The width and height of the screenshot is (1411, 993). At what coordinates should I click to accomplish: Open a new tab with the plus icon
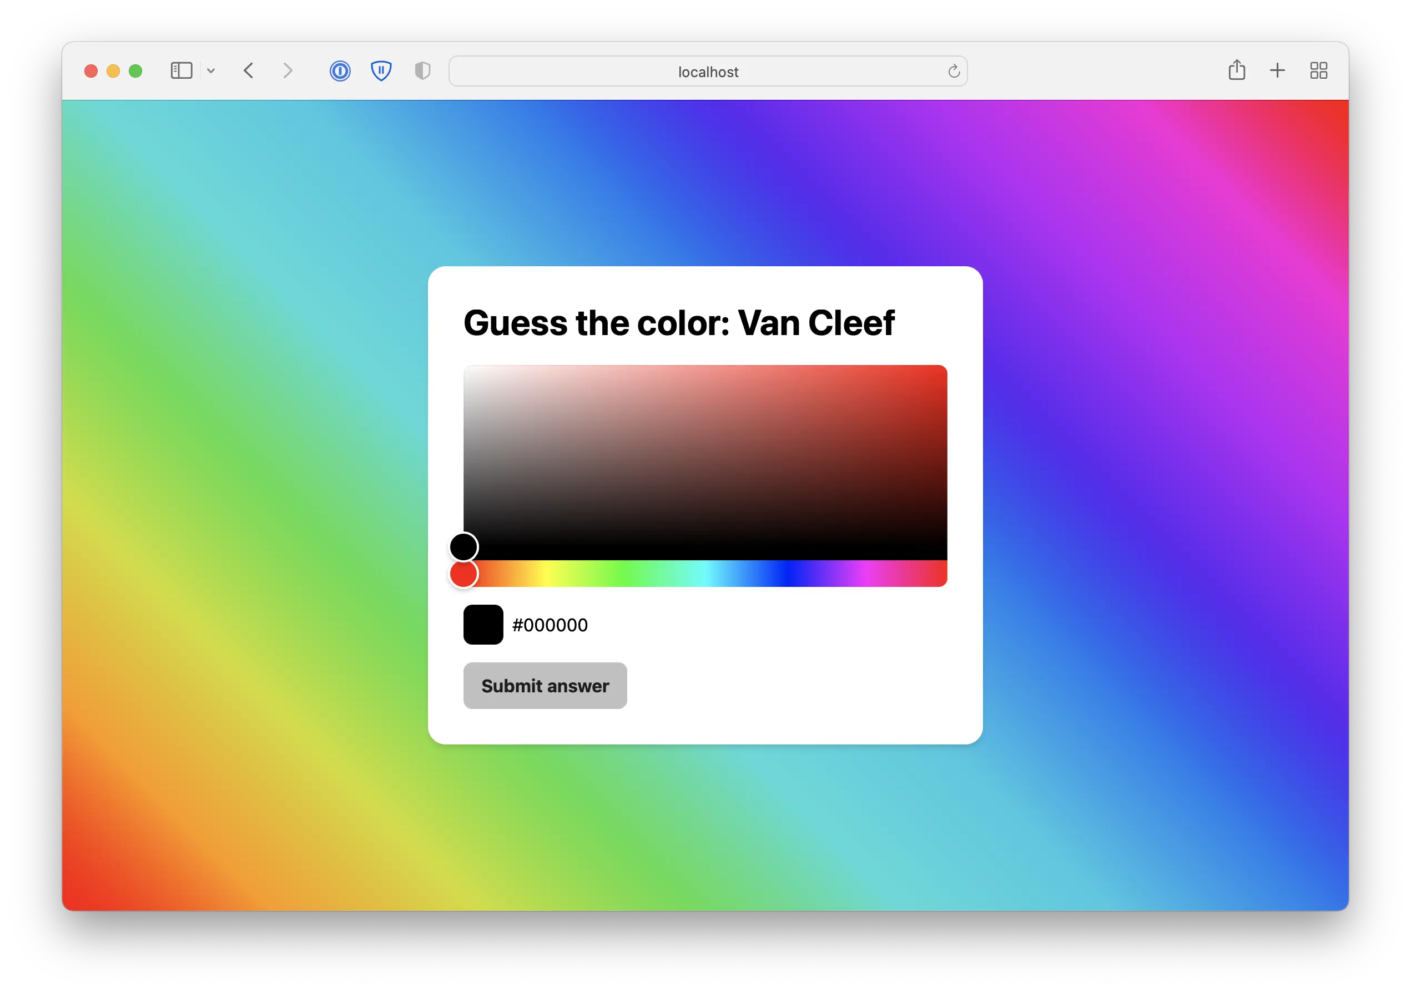tap(1277, 70)
